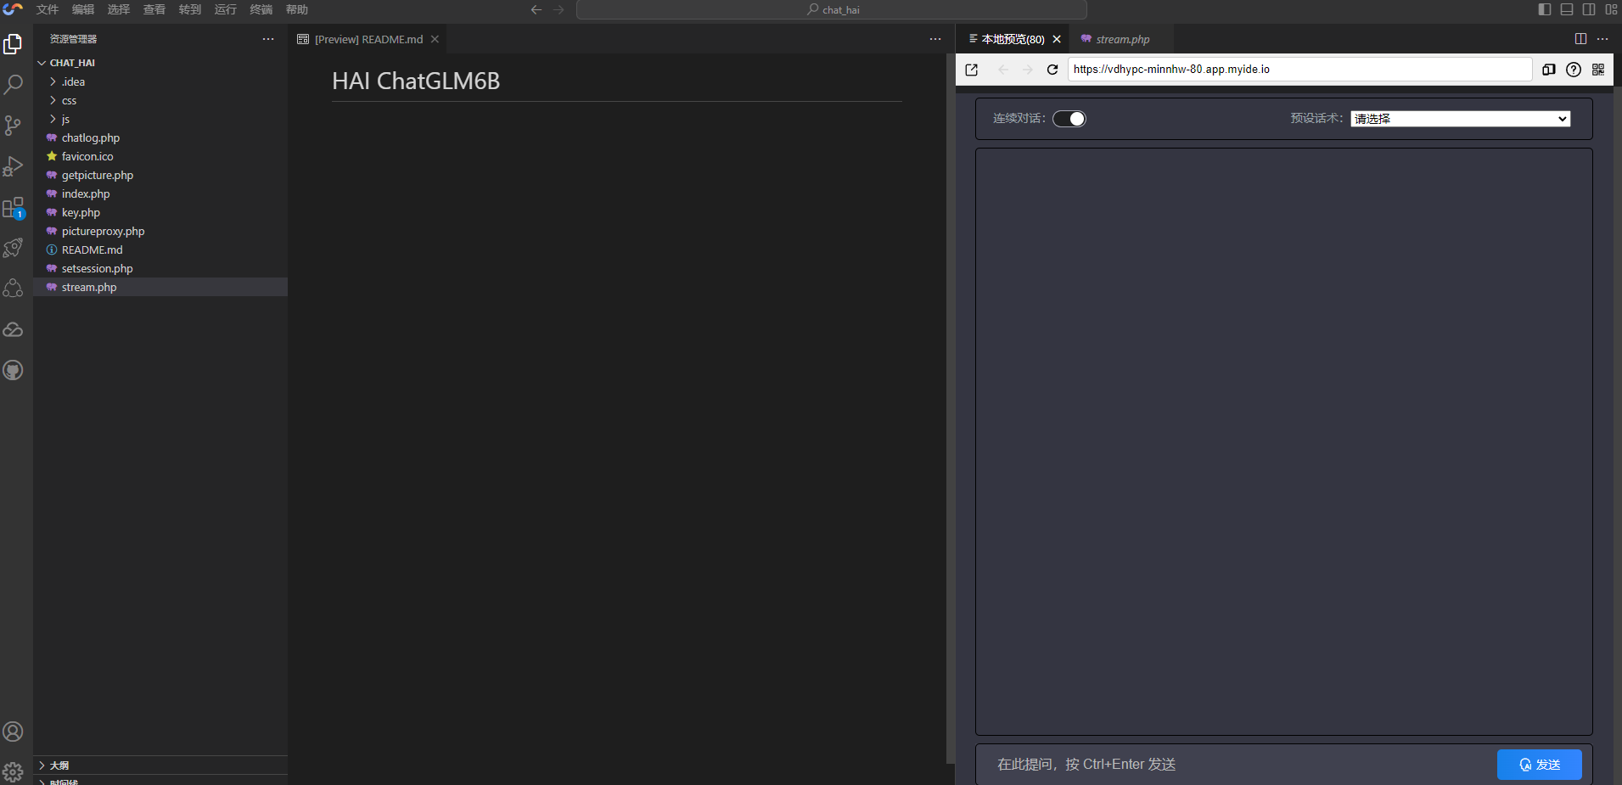Reload the preview page
Screen dimensions: 1622x785
[1052, 70]
